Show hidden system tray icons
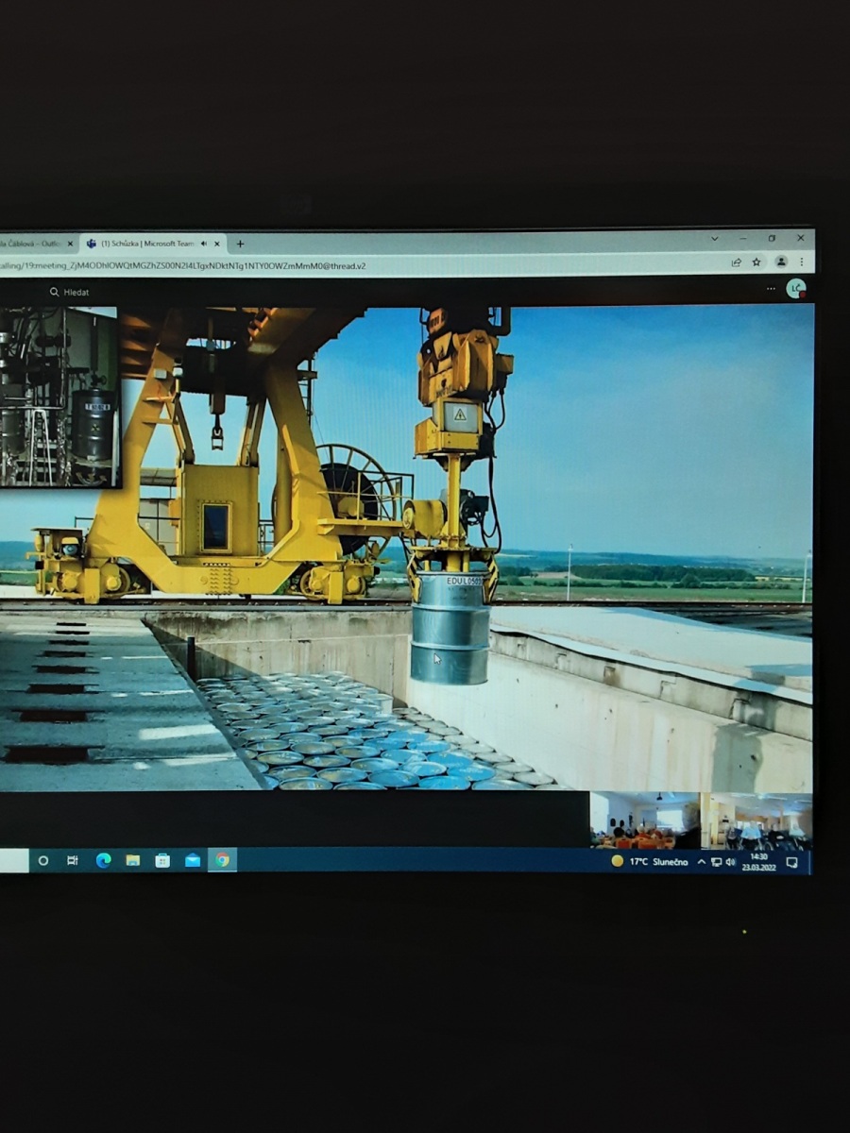 tap(701, 862)
